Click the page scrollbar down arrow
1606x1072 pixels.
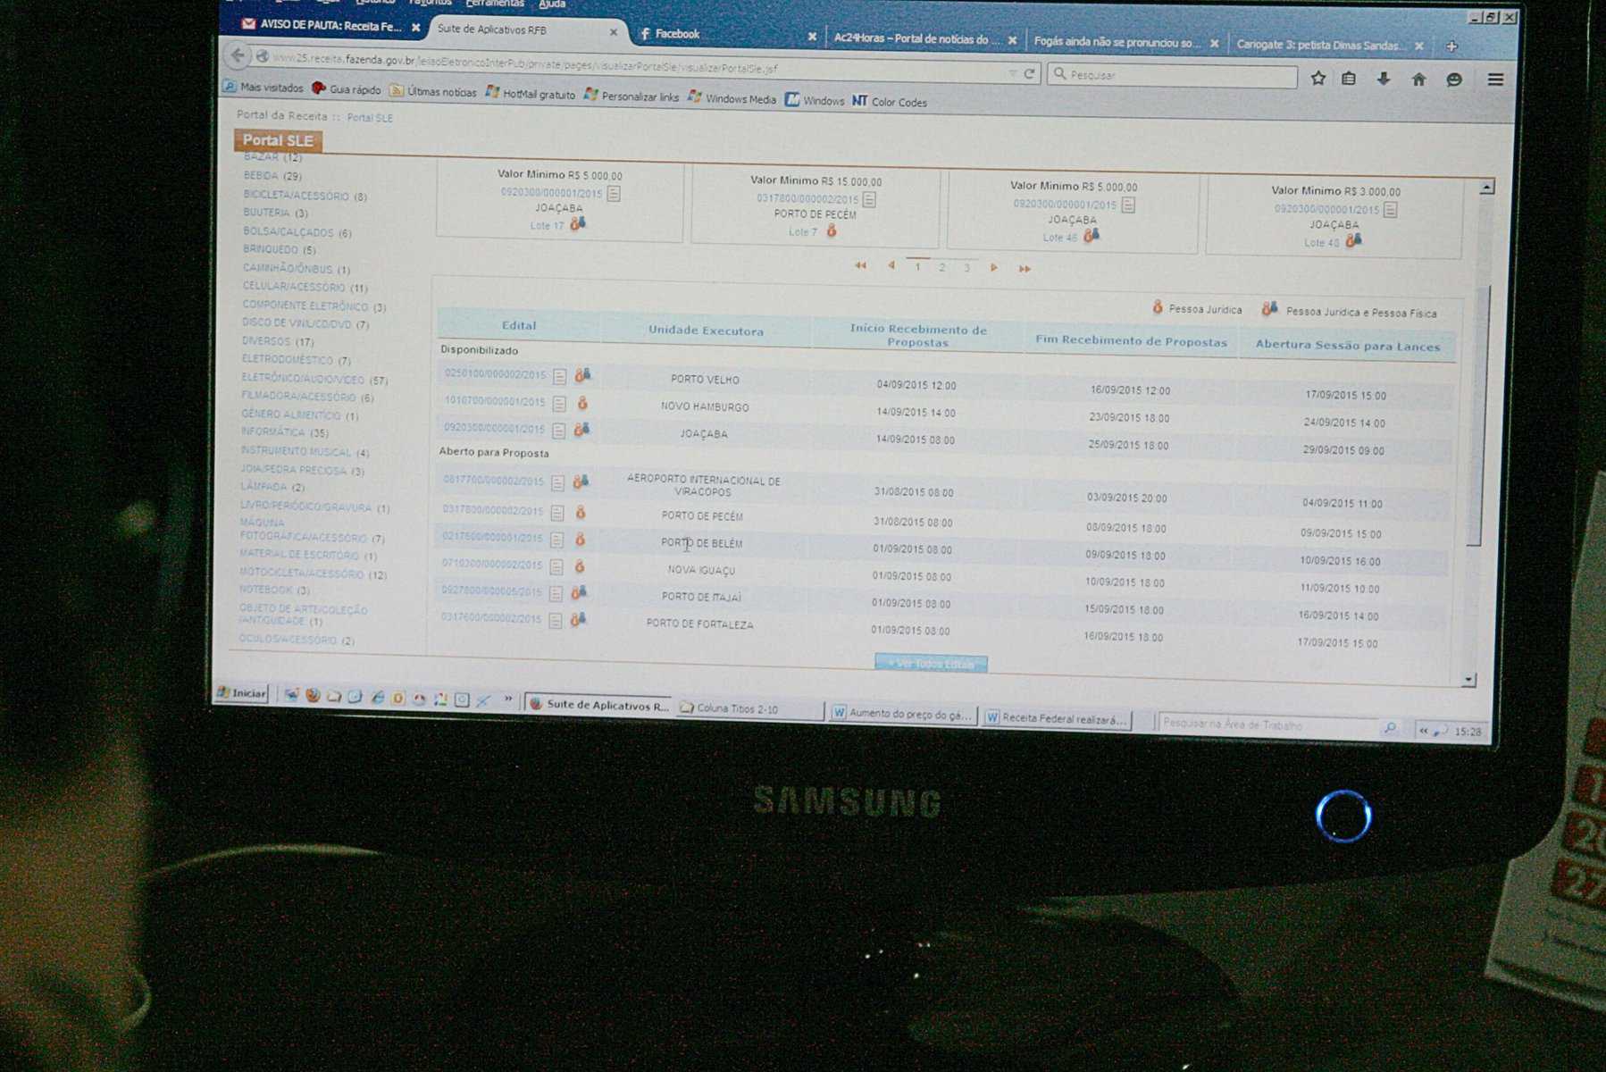pyautogui.click(x=1468, y=681)
